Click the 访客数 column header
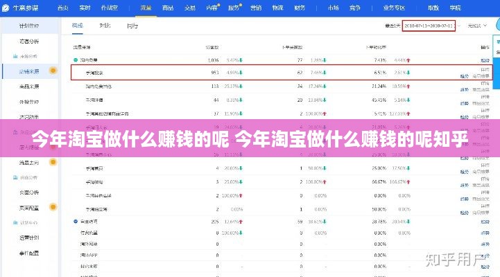 point(212,47)
